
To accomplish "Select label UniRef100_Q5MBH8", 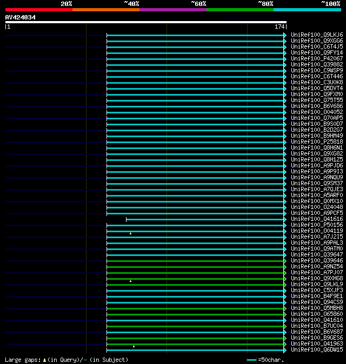I will (x=317, y=308).
